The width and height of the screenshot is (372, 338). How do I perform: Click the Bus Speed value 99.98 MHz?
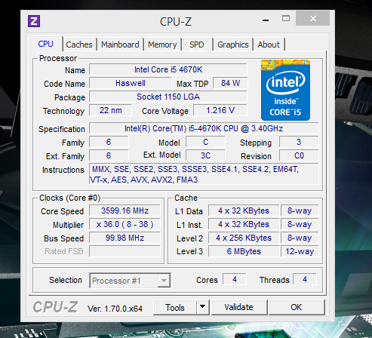[x=125, y=238]
